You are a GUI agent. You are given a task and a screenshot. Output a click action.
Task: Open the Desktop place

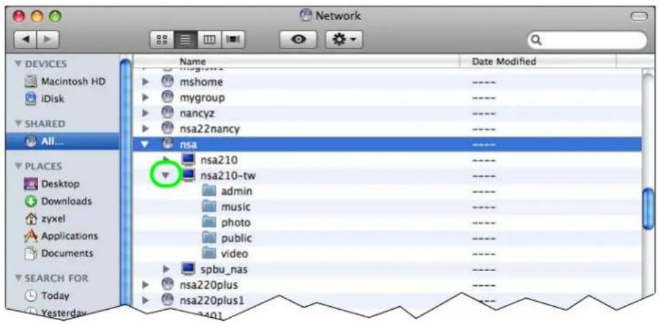[52, 184]
